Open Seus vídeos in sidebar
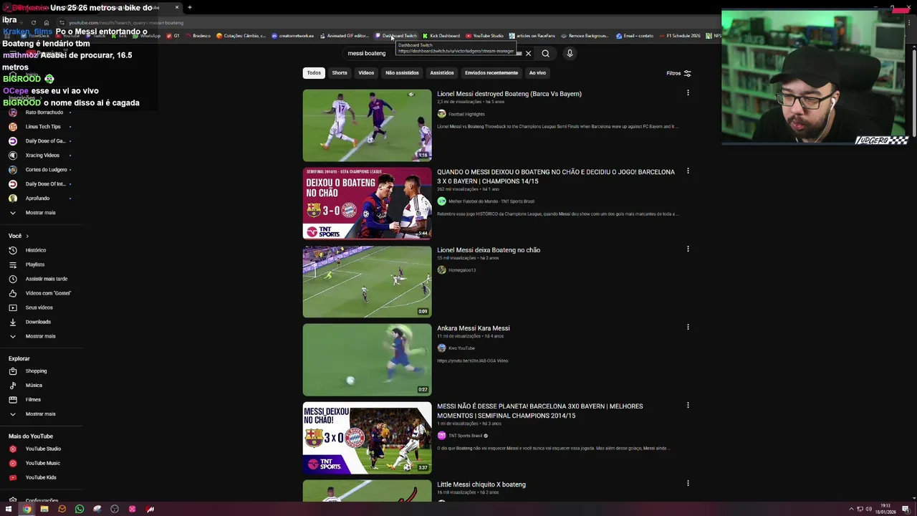 click(x=41, y=307)
